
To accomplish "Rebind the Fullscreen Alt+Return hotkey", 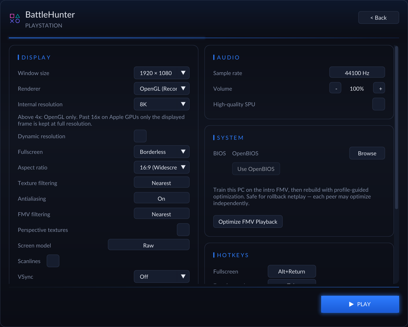I will click(x=292, y=272).
